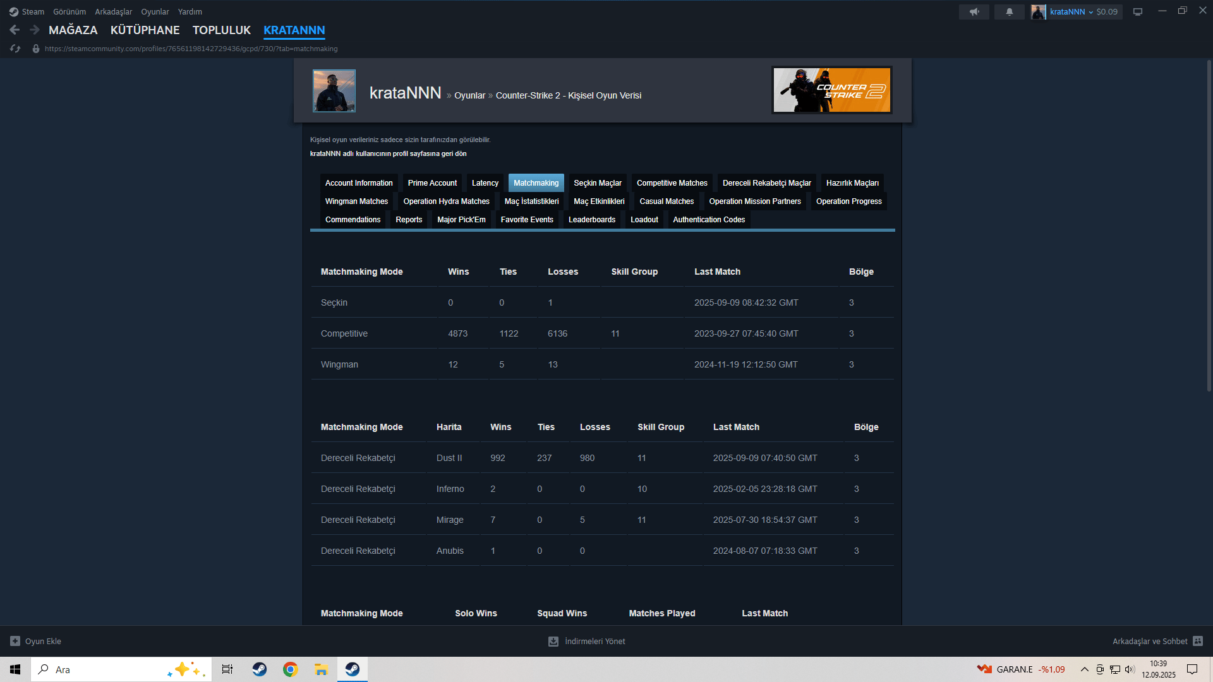Go to KÜTÜPHANE library section
The width and height of the screenshot is (1213, 682).
[145, 30]
